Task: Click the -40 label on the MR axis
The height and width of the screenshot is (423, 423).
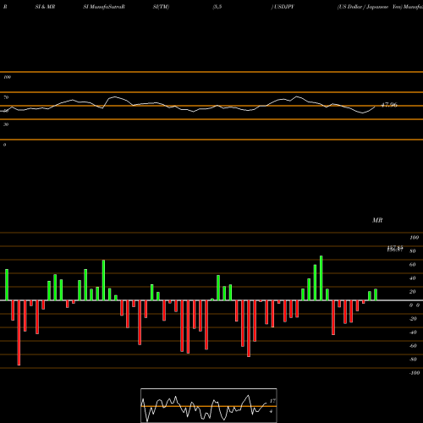Action: click(x=413, y=332)
